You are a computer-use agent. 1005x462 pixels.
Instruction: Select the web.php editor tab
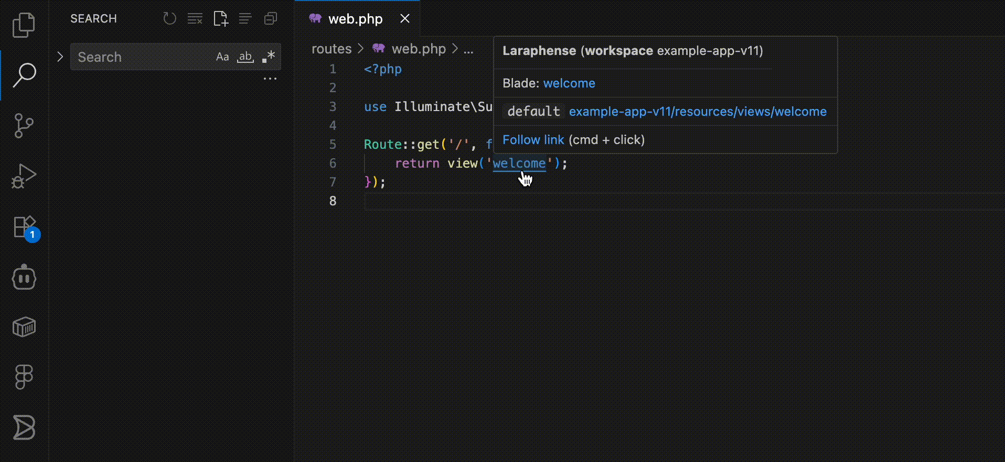coord(357,19)
